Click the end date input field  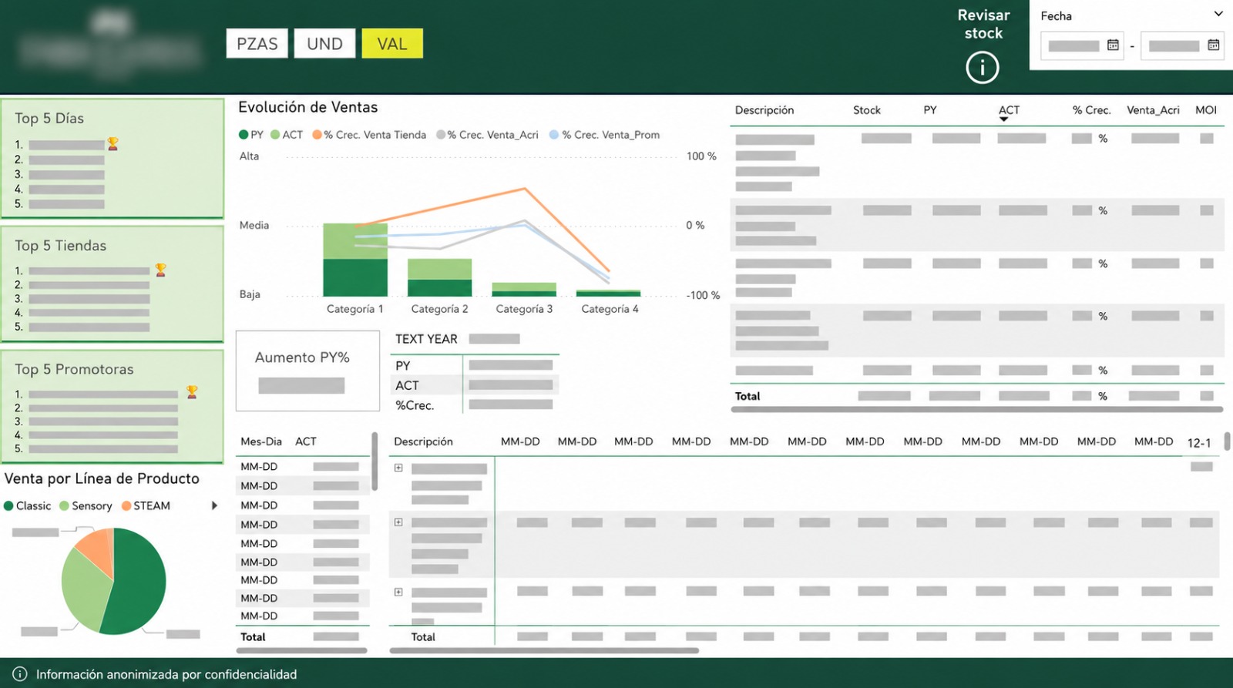(x=1182, y=46)
